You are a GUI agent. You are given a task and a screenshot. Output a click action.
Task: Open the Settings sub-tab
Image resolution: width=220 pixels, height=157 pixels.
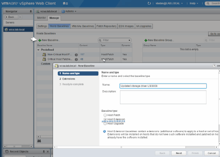pyautogui.click(x=42, y=26)
